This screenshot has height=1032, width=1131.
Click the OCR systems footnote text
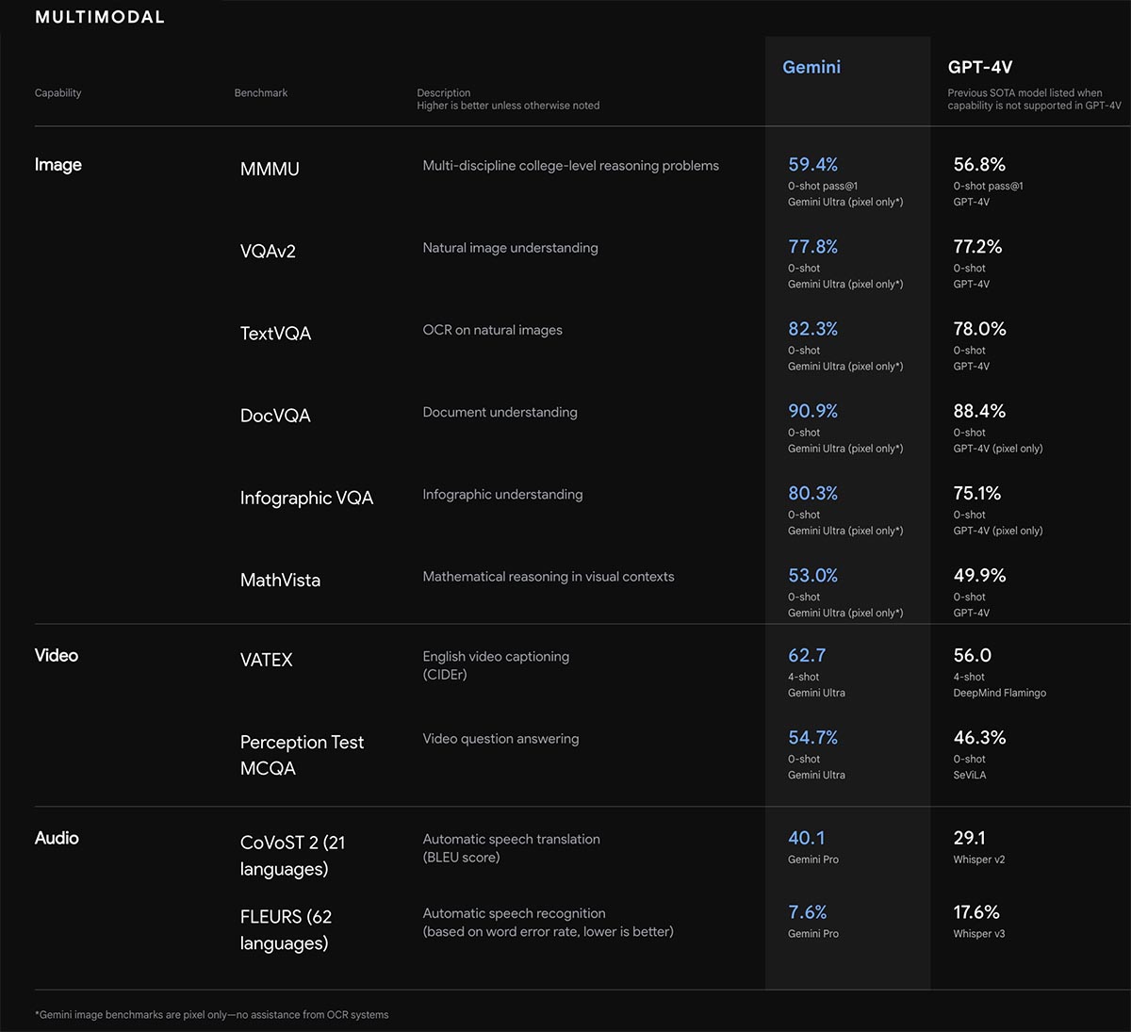click(x=211, y=1015)
